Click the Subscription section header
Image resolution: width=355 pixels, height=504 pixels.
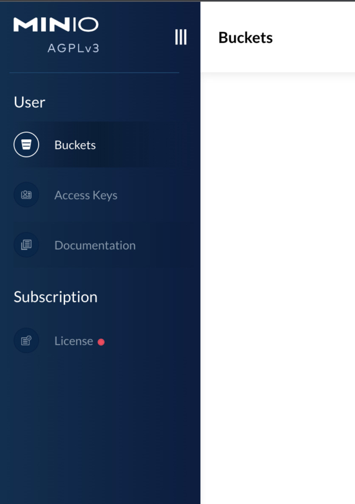(55, 297)
